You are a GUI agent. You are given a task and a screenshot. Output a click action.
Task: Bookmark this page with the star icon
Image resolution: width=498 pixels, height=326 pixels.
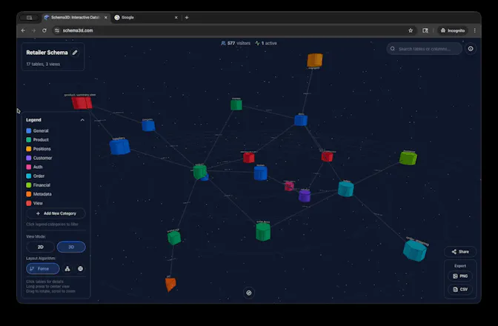[x=411, y=30]
